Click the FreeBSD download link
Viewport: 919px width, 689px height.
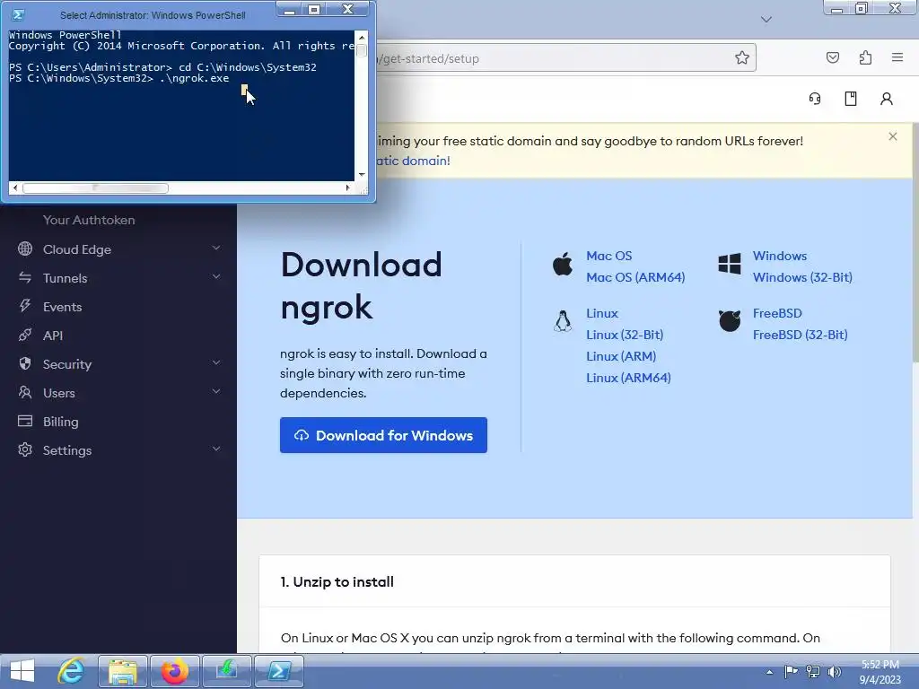(777, 313)
